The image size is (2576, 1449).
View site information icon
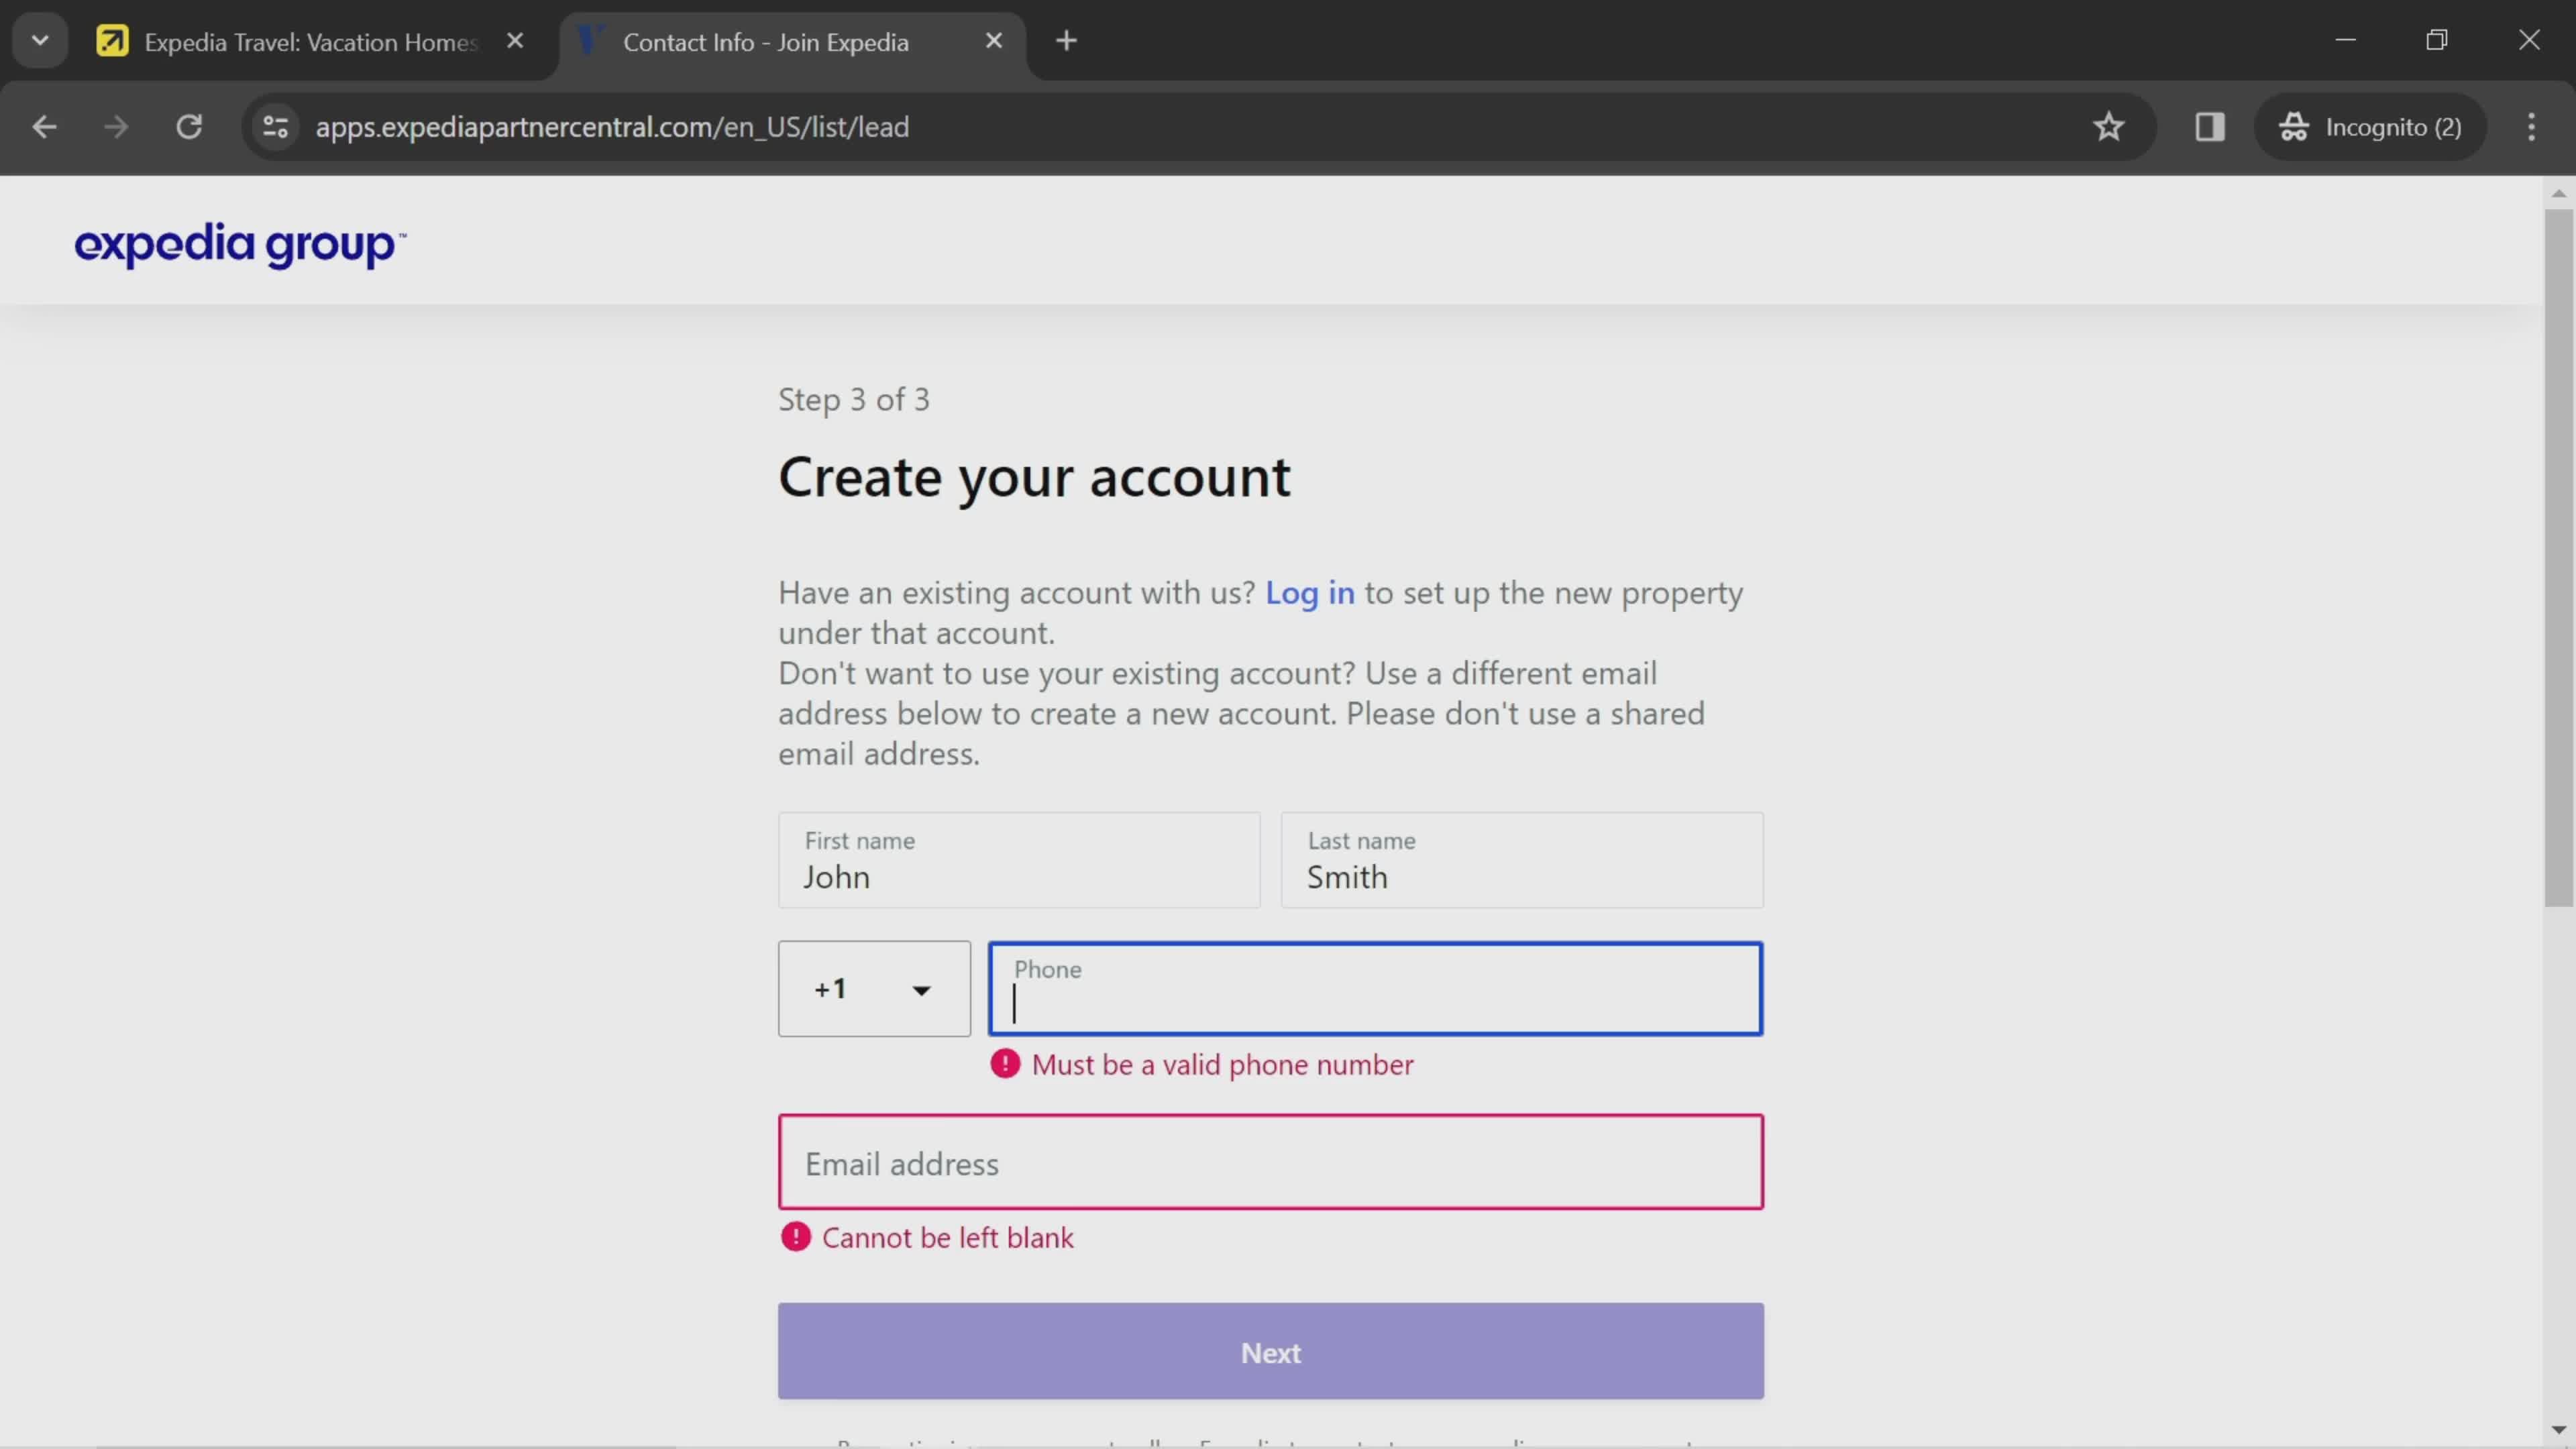[x=275, y=127]
